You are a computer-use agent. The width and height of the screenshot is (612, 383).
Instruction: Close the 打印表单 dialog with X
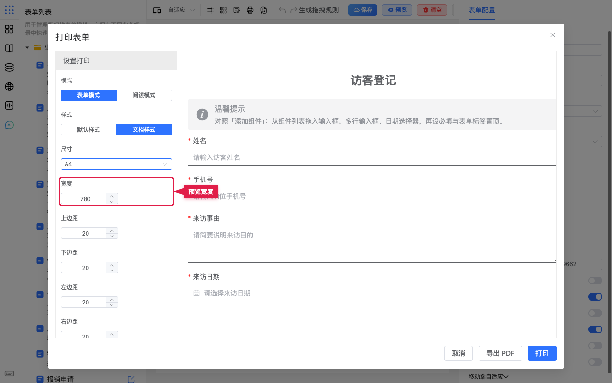click(x=553, y=35)
